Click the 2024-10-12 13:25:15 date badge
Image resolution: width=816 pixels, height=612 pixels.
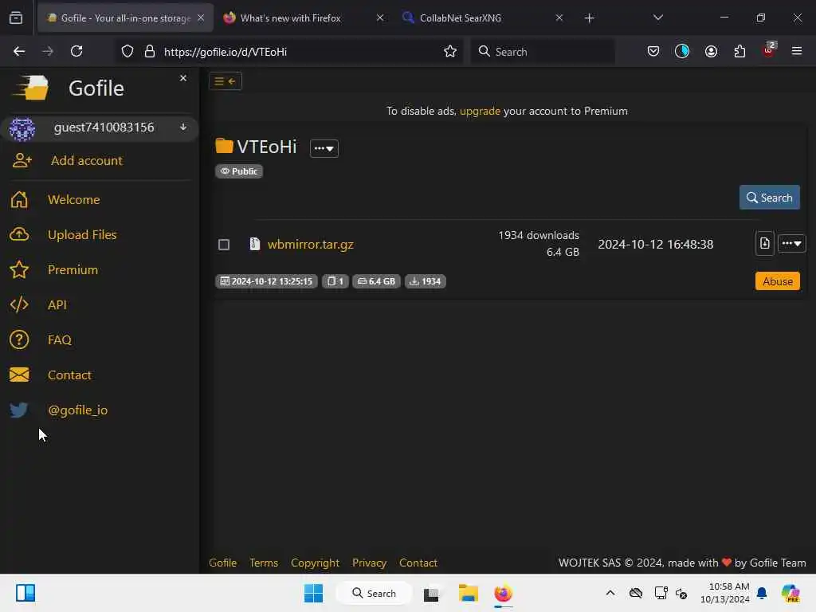[x=266, y=281]
